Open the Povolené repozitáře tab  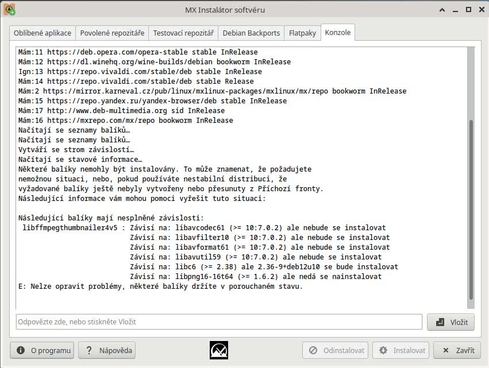[112, 33]
